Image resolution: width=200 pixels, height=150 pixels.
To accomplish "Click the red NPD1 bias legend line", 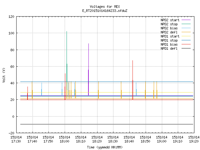I will point(186,44).
